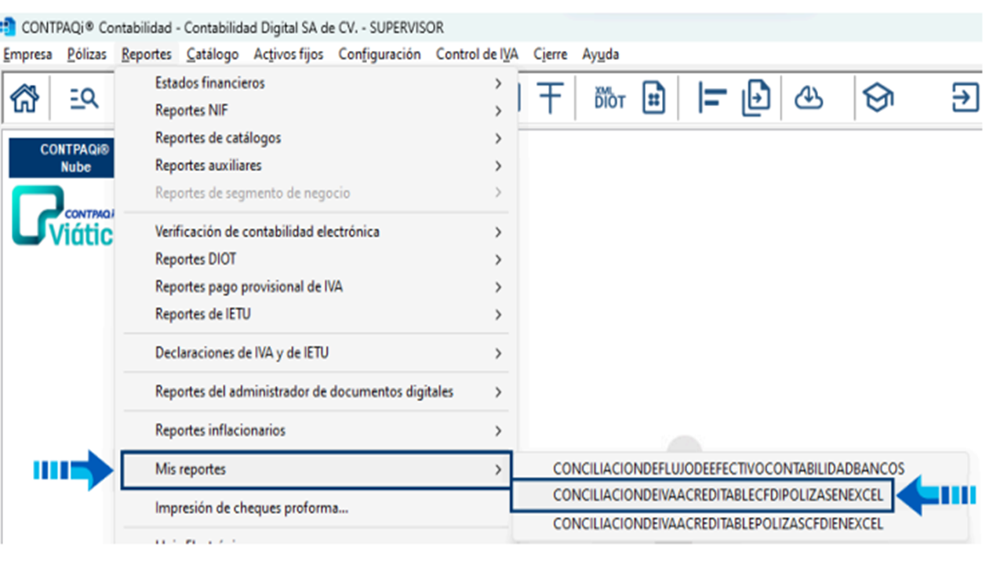Open the Catálogo menu

point(213,54)
